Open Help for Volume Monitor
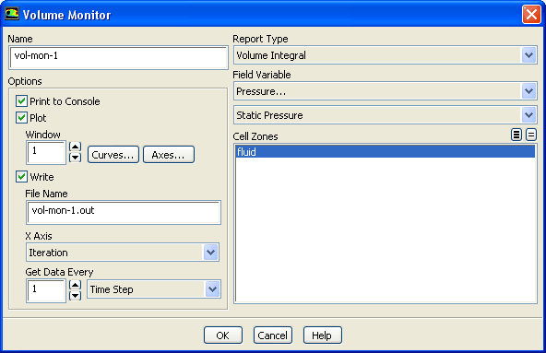Image resolution: width=546 pixels, height=353 pixels. click(x=322, y=335)
